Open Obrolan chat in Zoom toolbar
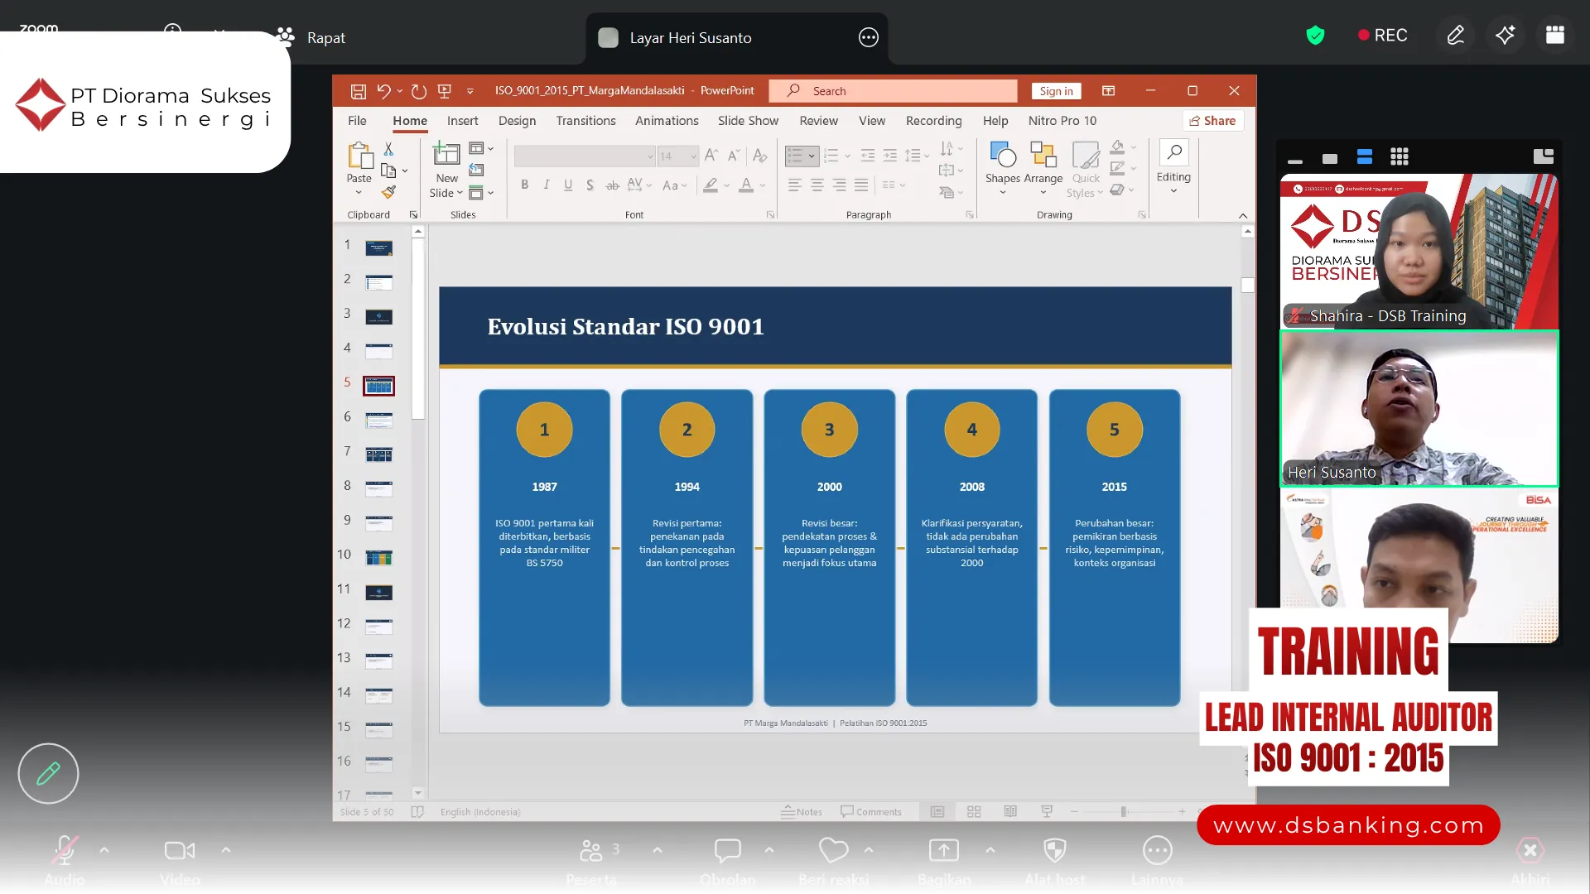 point(727,850)
